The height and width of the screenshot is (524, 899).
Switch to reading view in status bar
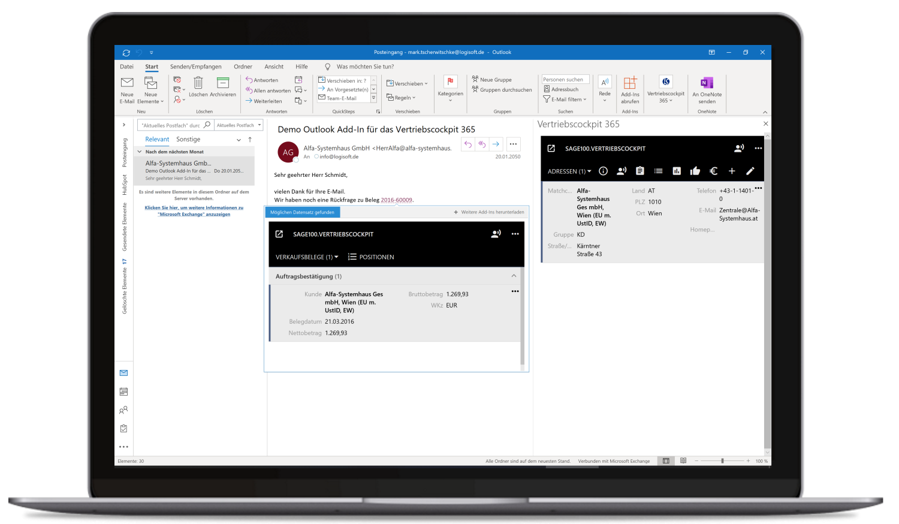coord(683,461)
